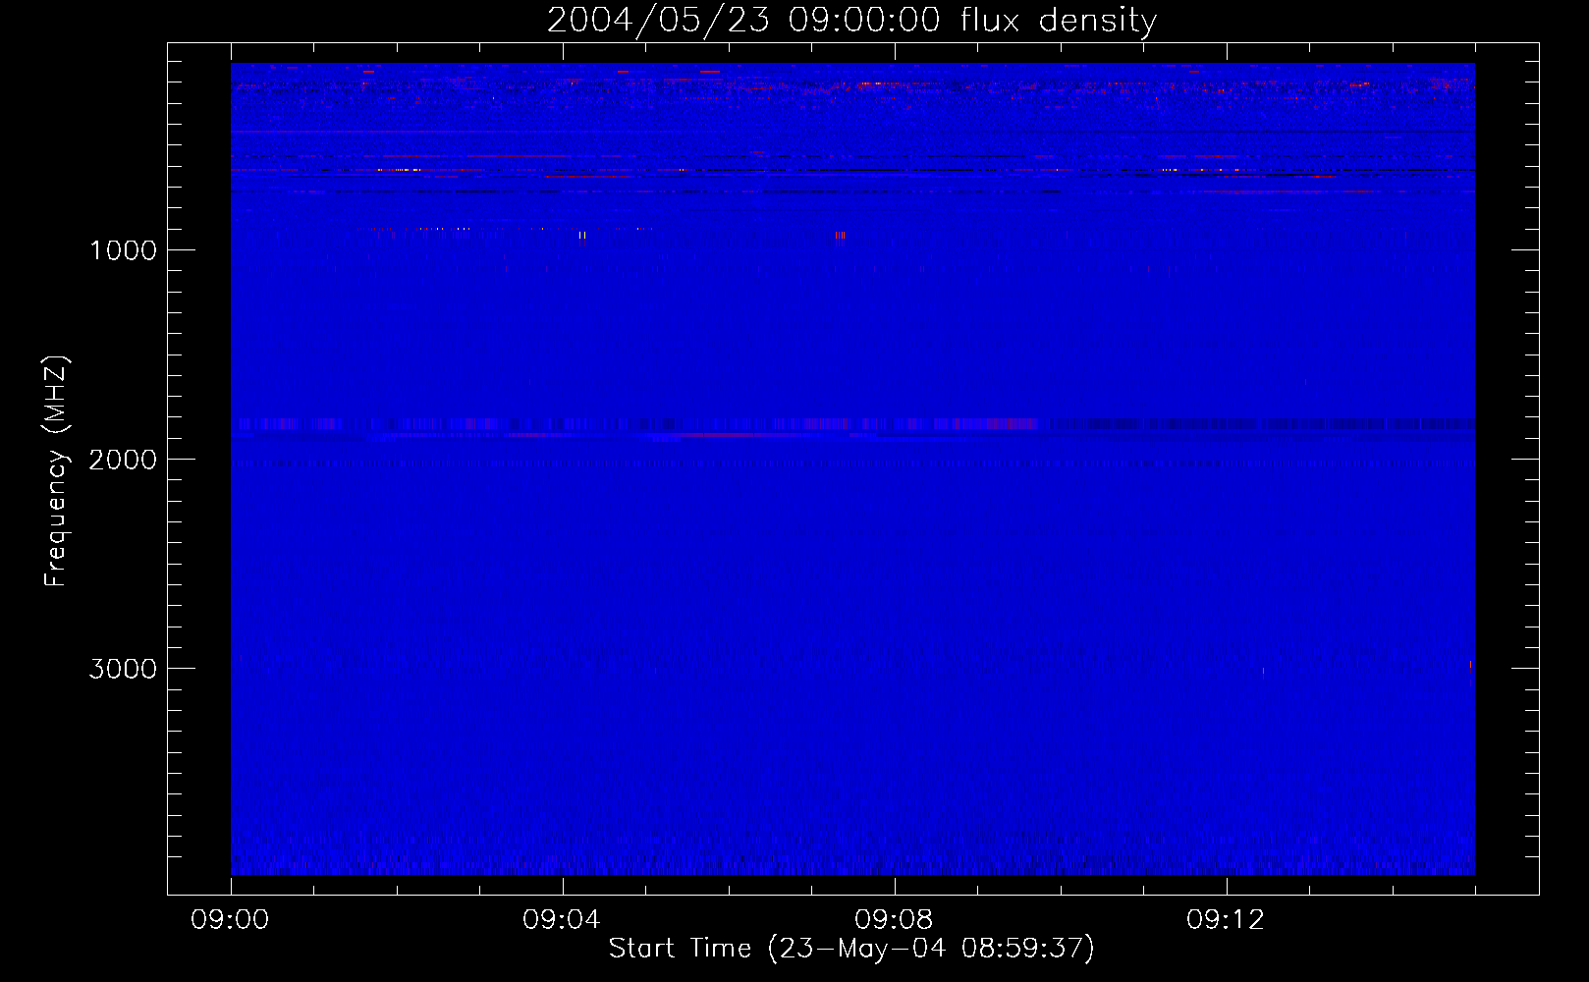Click the 2000 frequency tick label
This screenshot has width=1589, height=982.
click(x=123, y=460)
